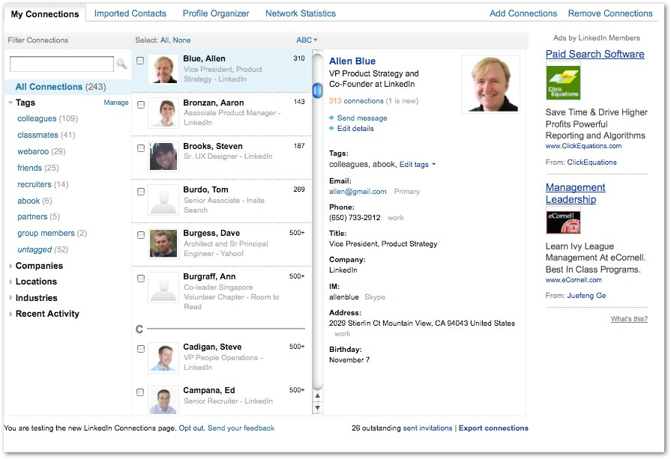This screenshot has width=671, height=459.
Task: Check the box for Cadigan, Steve
Action: (140, 349)
